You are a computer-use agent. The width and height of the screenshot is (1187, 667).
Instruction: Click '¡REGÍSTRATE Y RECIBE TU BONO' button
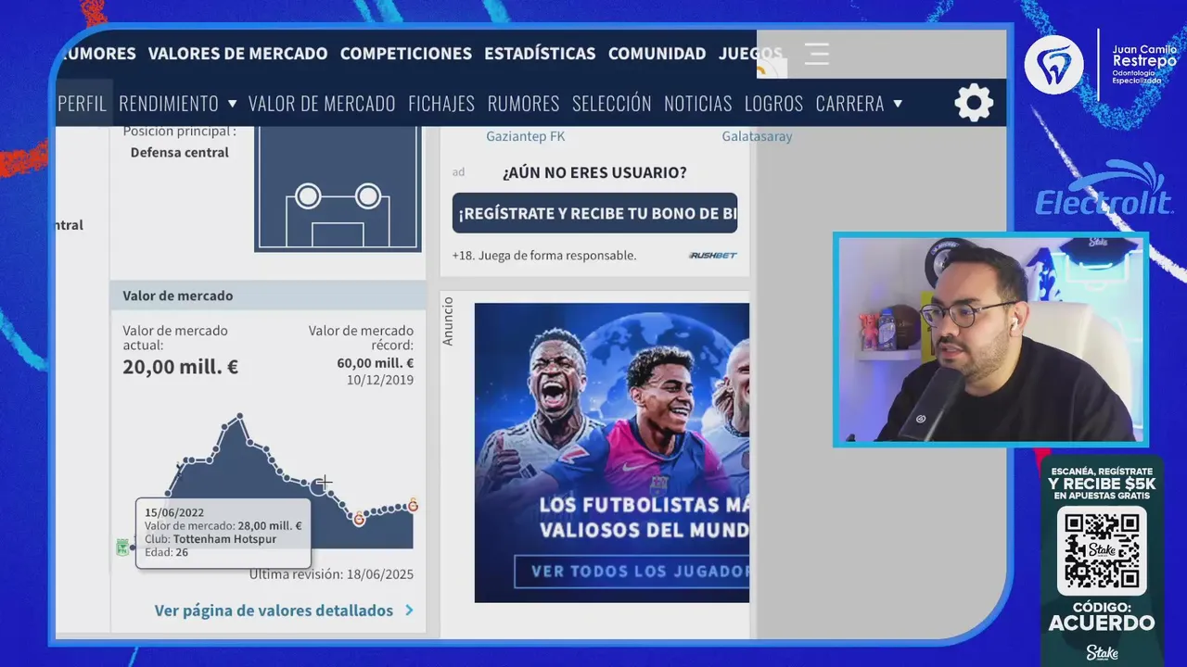click(x=594, y=213)
